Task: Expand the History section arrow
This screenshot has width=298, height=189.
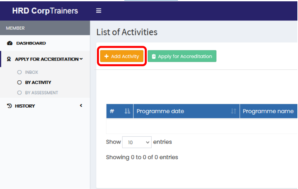Action: [x=81, y=105]
